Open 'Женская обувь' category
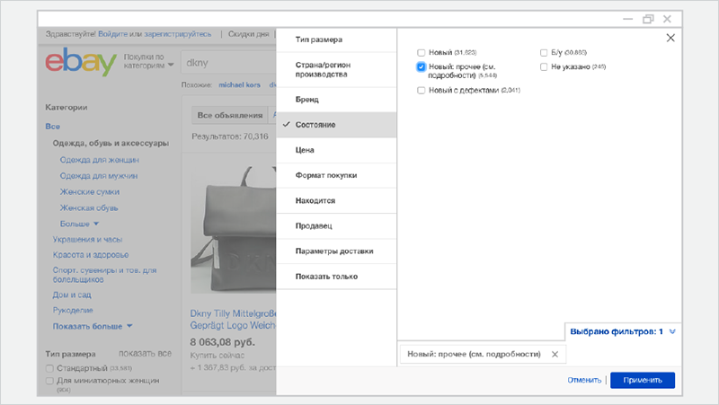Image resolution: width=719 pixels, height=405 pixels. pos(89,208)
